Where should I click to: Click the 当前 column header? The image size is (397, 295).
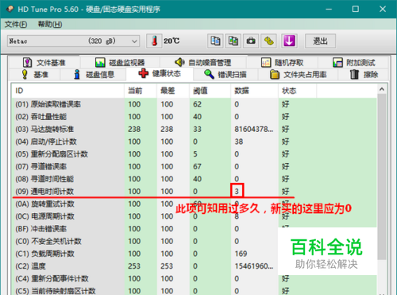point(141,91)
